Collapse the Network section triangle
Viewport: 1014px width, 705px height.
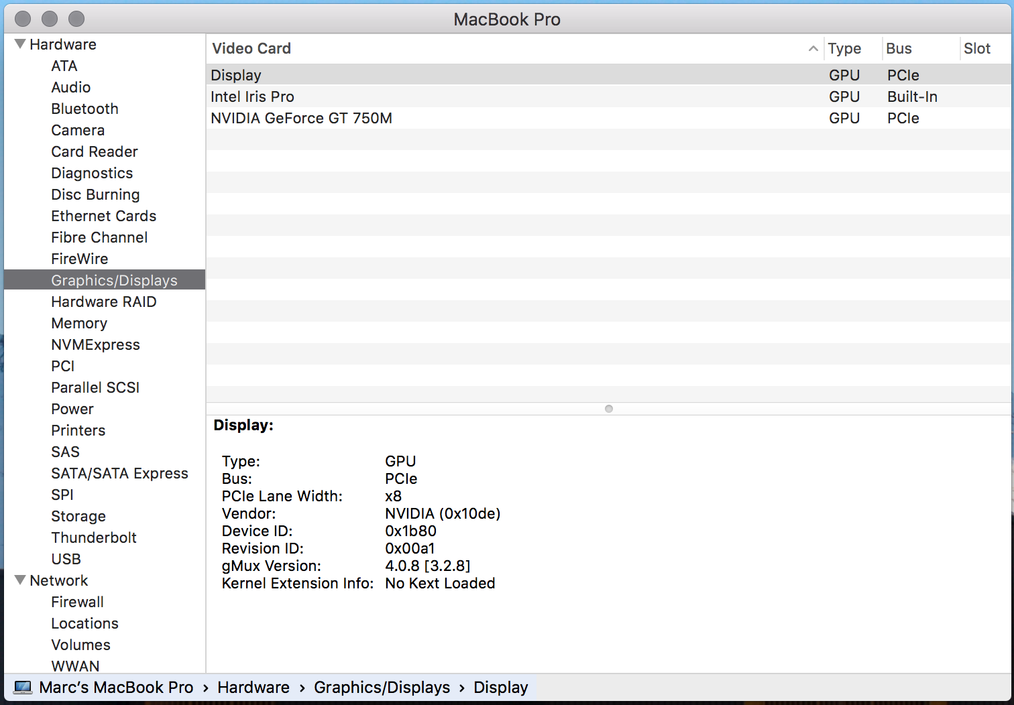tap(20, 580)
